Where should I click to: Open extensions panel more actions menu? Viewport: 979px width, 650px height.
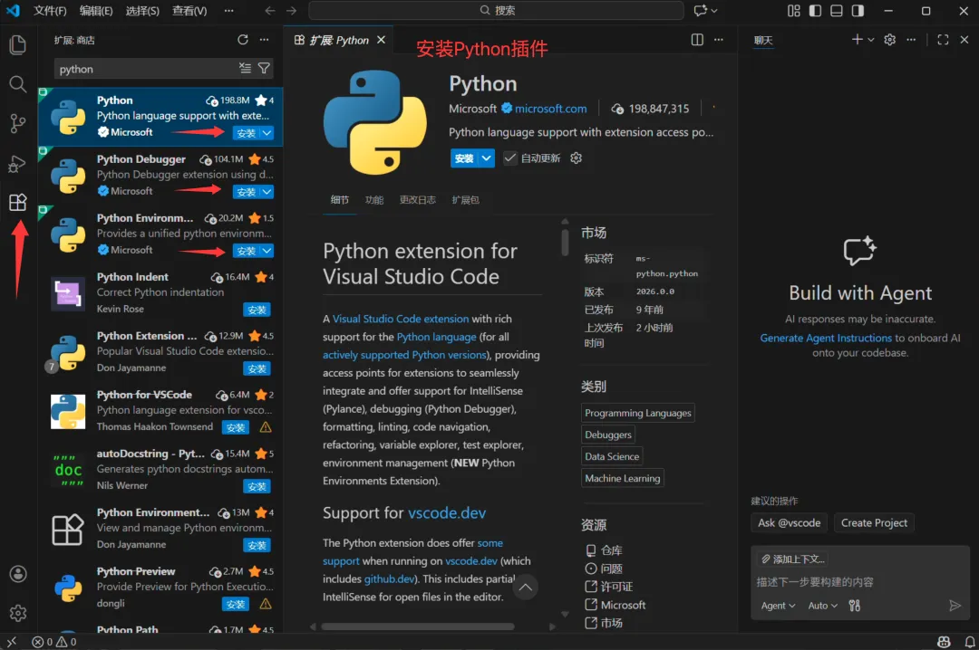click(265, 40)
